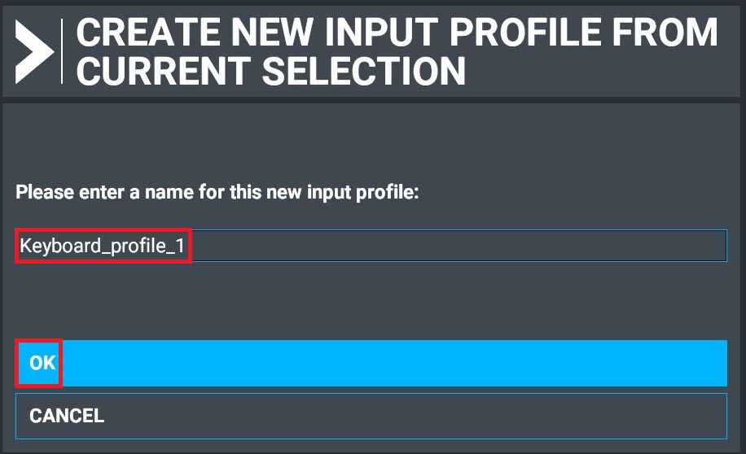Click the vertical divider beside the chevron
This screenshot has width=746, height=454.
pyautogui.click(x=62, y=50)
